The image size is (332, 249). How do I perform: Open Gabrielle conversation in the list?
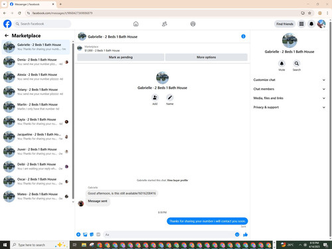pos(36,47)
